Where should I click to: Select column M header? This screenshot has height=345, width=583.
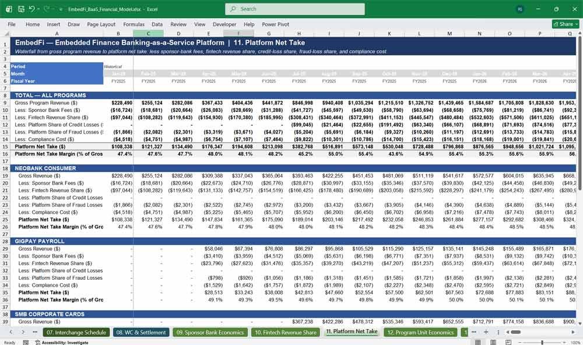pyautogui.click(x=449, y=33)
